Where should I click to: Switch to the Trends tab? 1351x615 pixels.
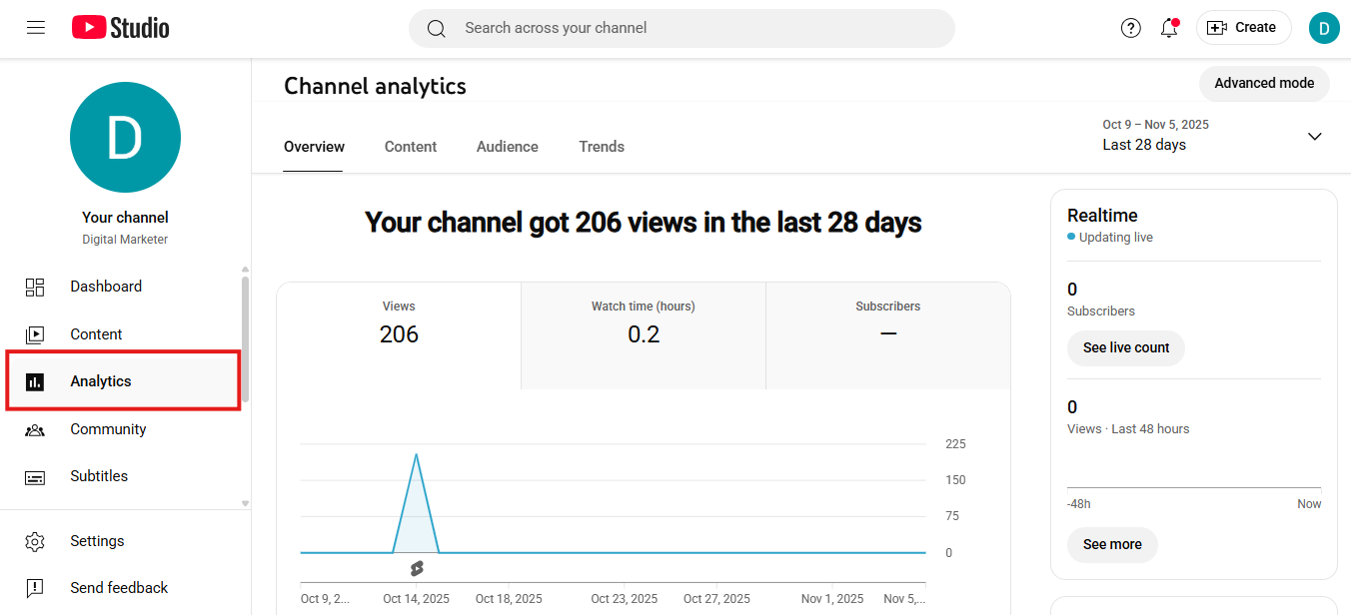tap(602, 147)
